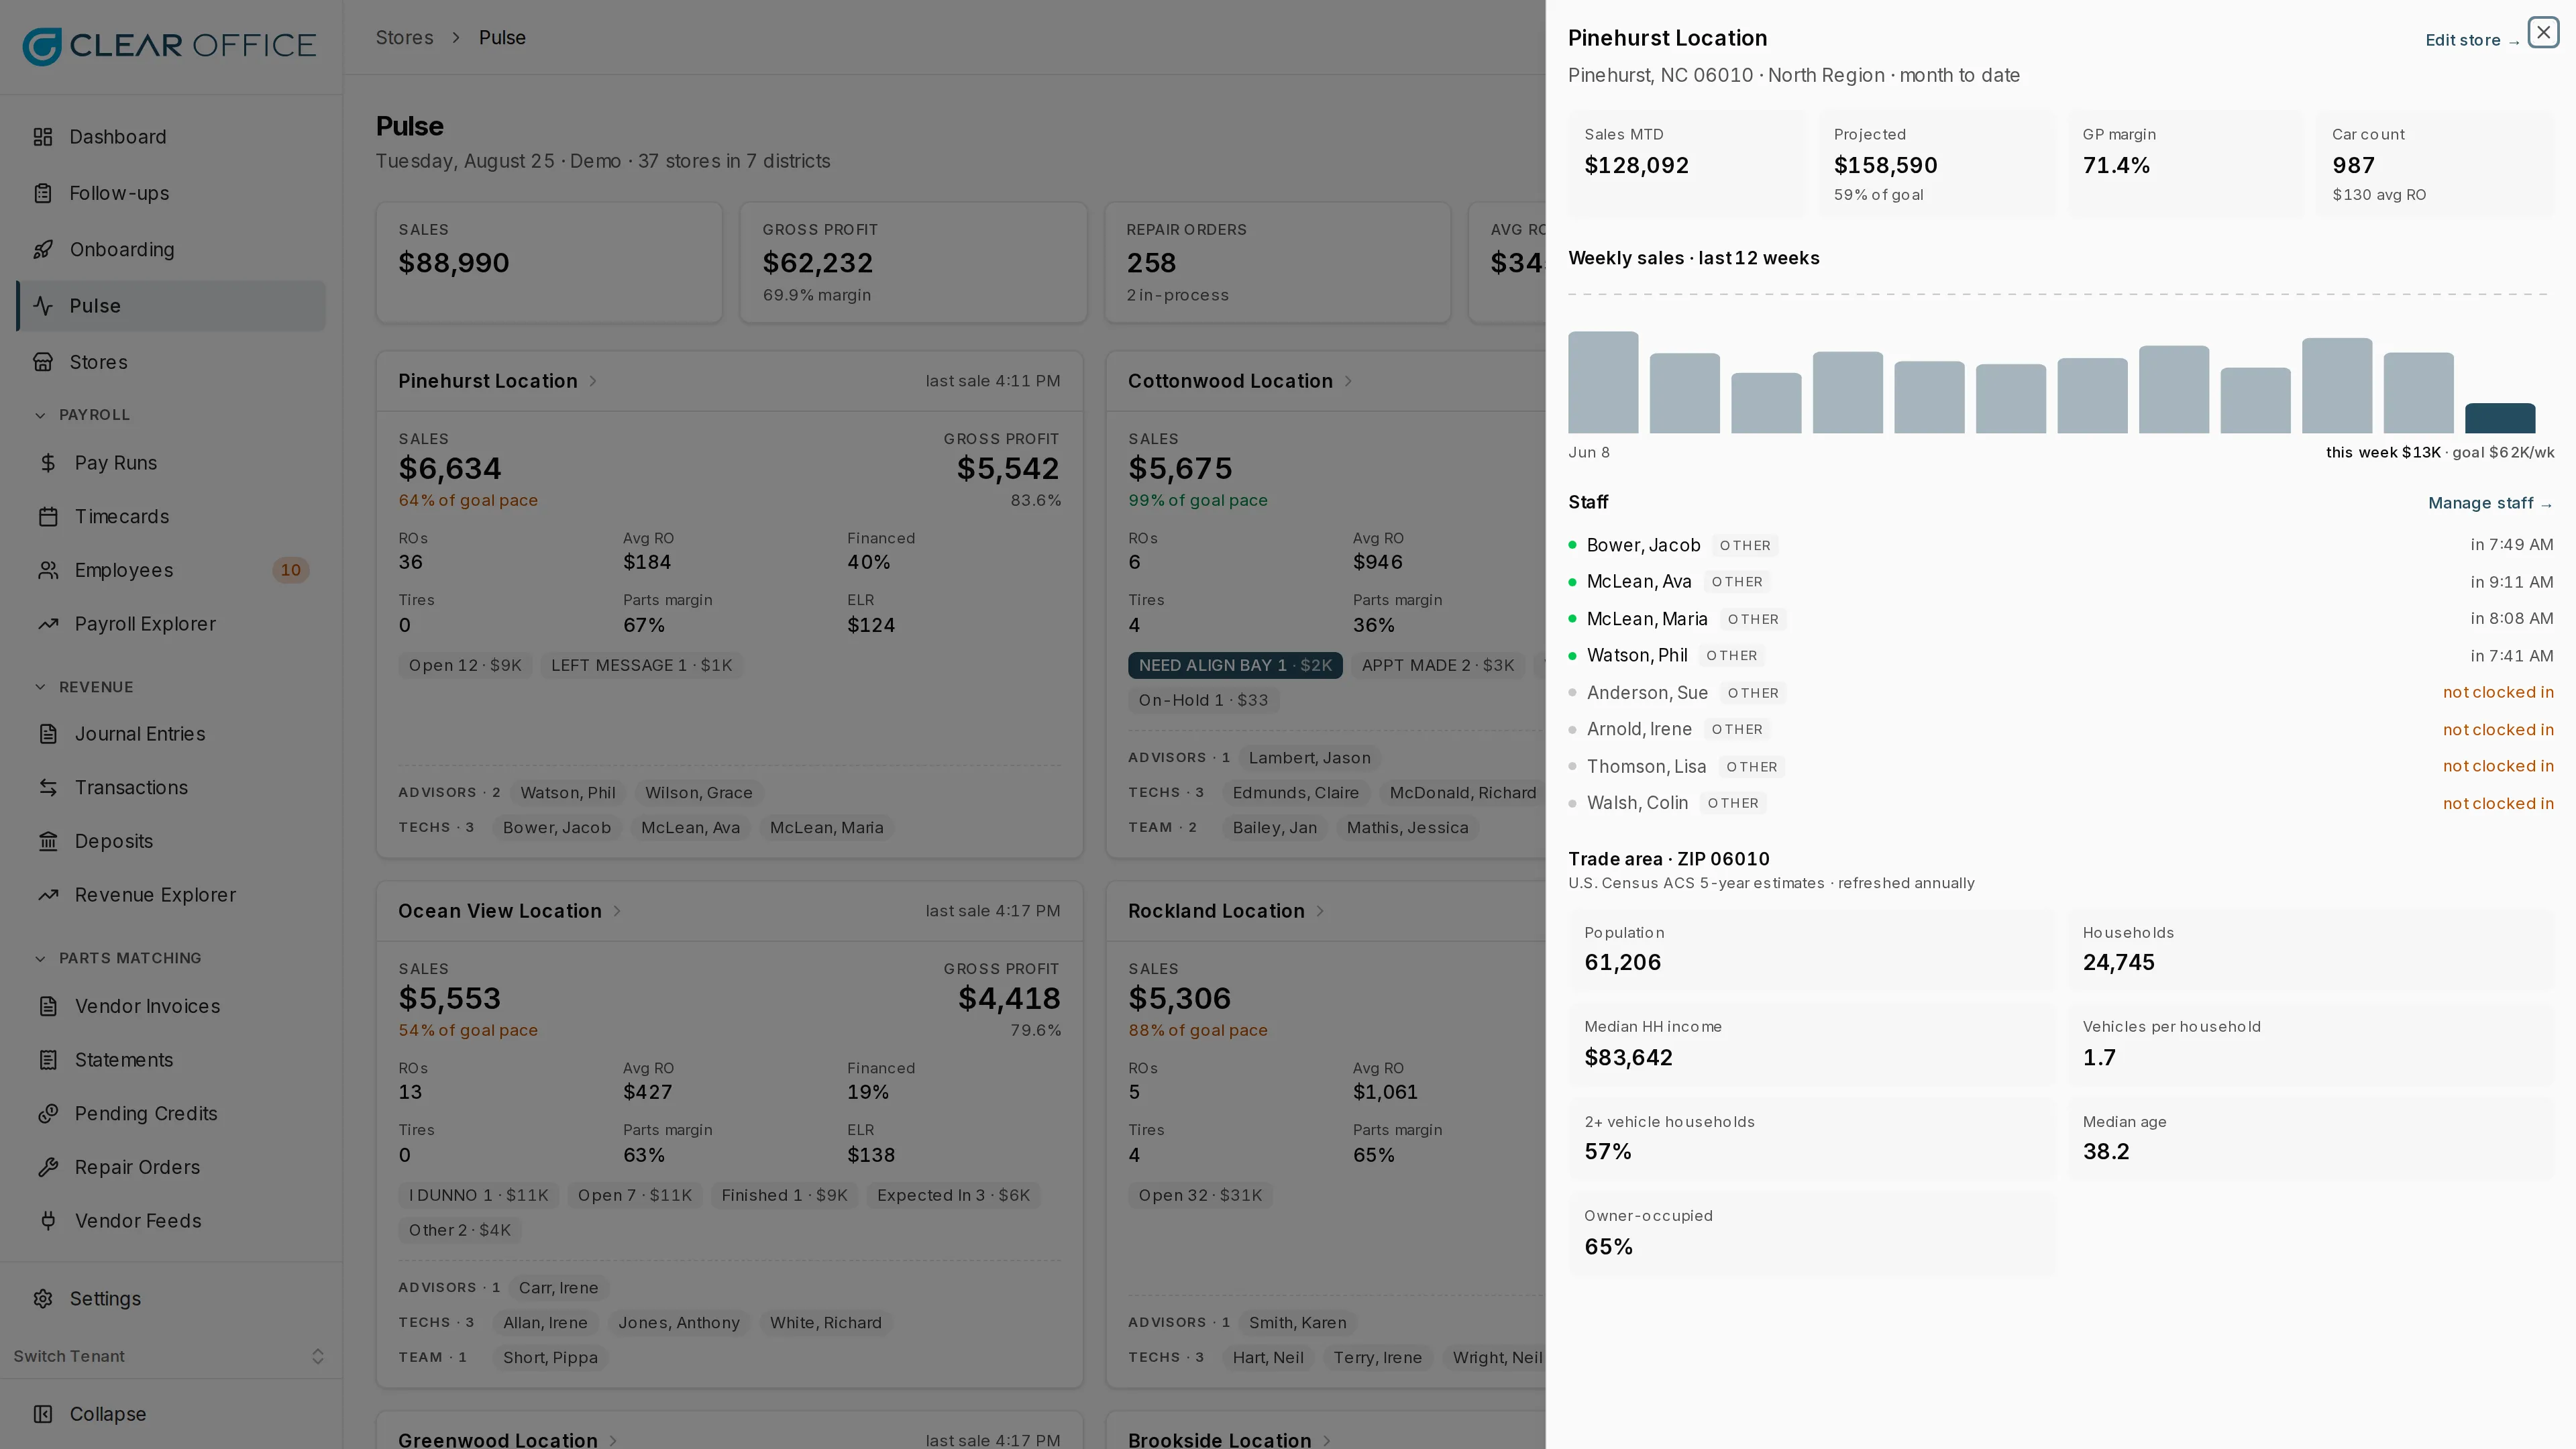2576x1449 pixels.
Task: Click the Watson, Phil advisor chip
Action: tap(568, 793)
